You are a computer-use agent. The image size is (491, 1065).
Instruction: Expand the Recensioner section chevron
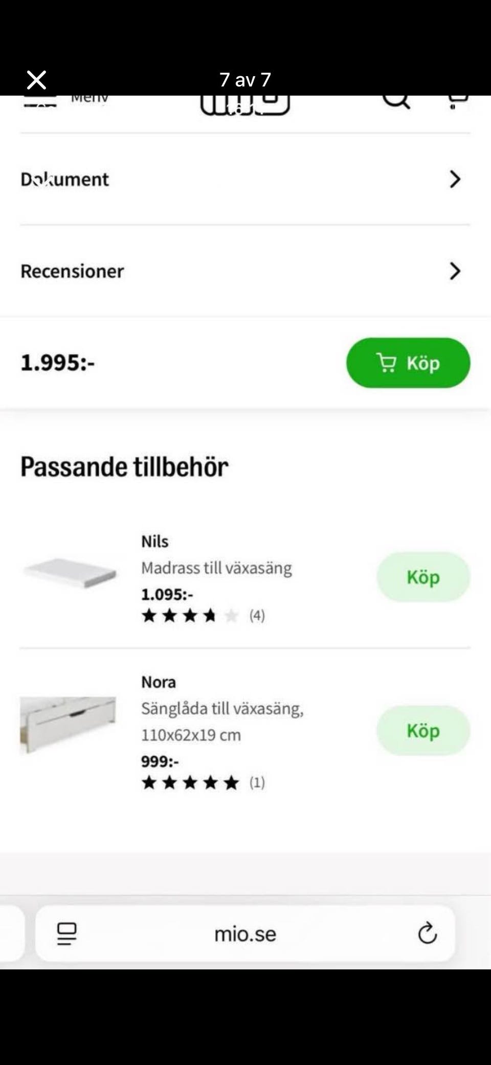(x=455, y=271)
